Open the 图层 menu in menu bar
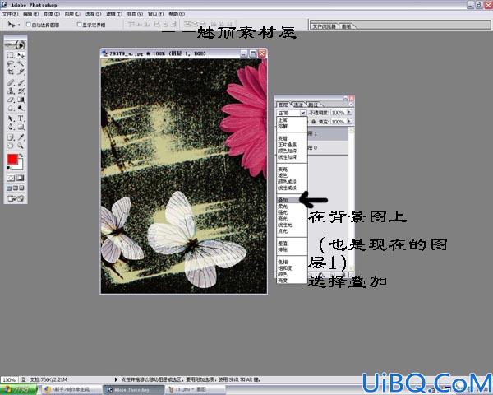This screenshot has width=493, height=395. coord(72,14)
